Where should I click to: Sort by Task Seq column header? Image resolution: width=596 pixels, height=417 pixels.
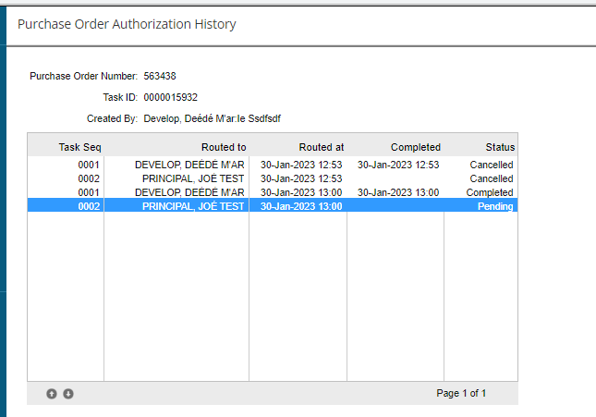click(79, 147)
